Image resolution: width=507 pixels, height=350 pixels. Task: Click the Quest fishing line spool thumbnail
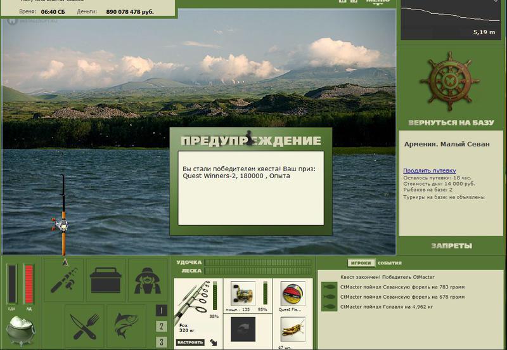click(x=293, y=294)
